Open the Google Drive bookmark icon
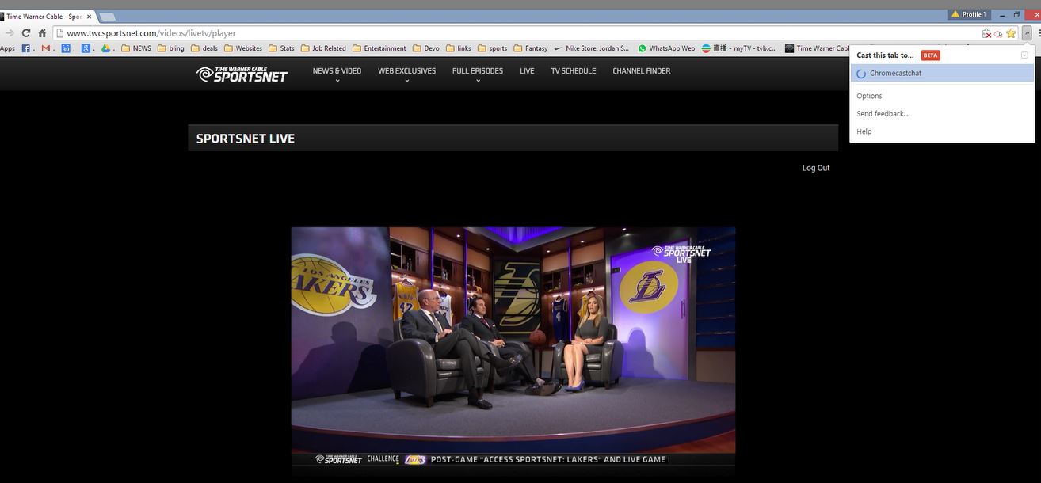Image resolution: width=1041 pixels, height=483 pixels. pos(105,48)
